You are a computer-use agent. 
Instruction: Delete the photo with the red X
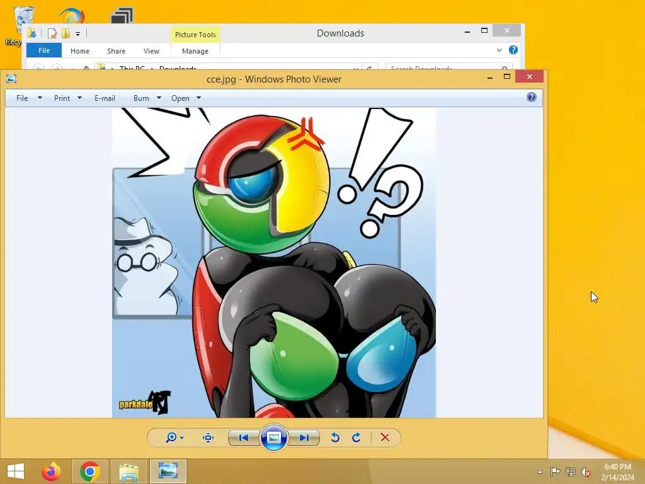coord(385,437)
